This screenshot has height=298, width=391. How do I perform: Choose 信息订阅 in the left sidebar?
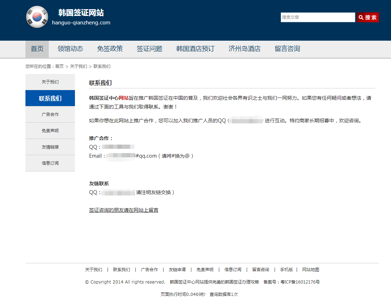pyautogui.click(x=50, y=163)
